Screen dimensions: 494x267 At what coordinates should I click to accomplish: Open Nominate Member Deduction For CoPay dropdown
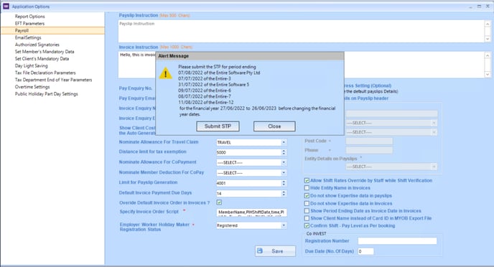point(284,173)
